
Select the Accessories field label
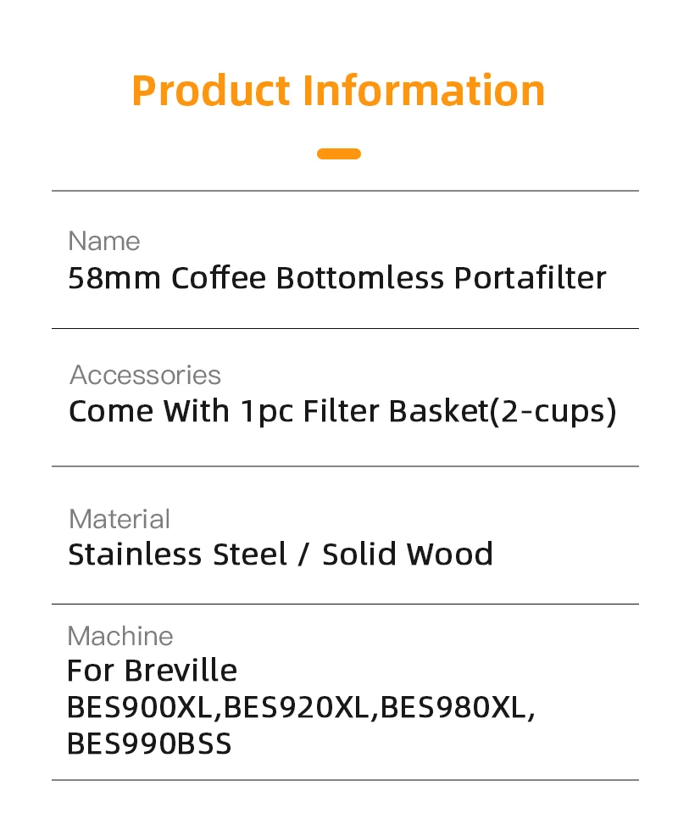tap(145, 375)
